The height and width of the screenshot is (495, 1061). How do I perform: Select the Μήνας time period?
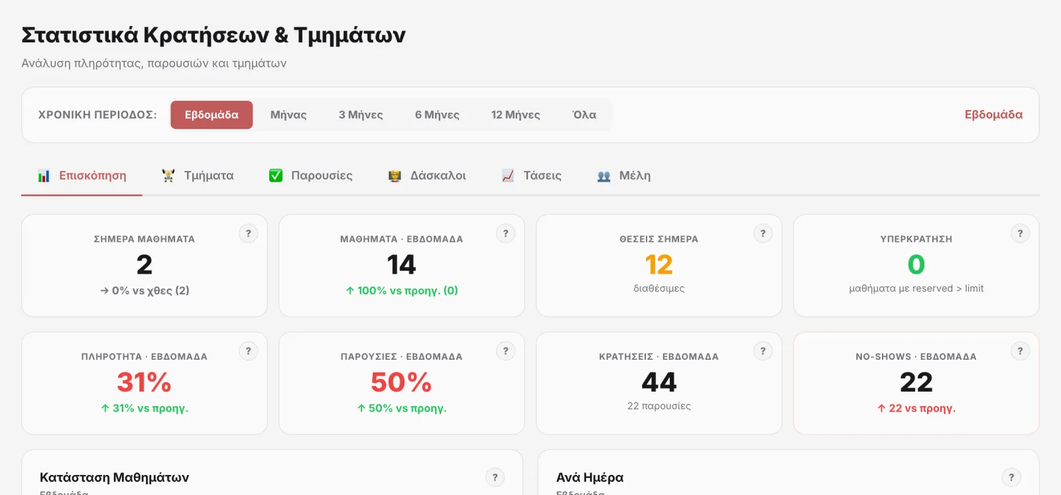[288, 115]
